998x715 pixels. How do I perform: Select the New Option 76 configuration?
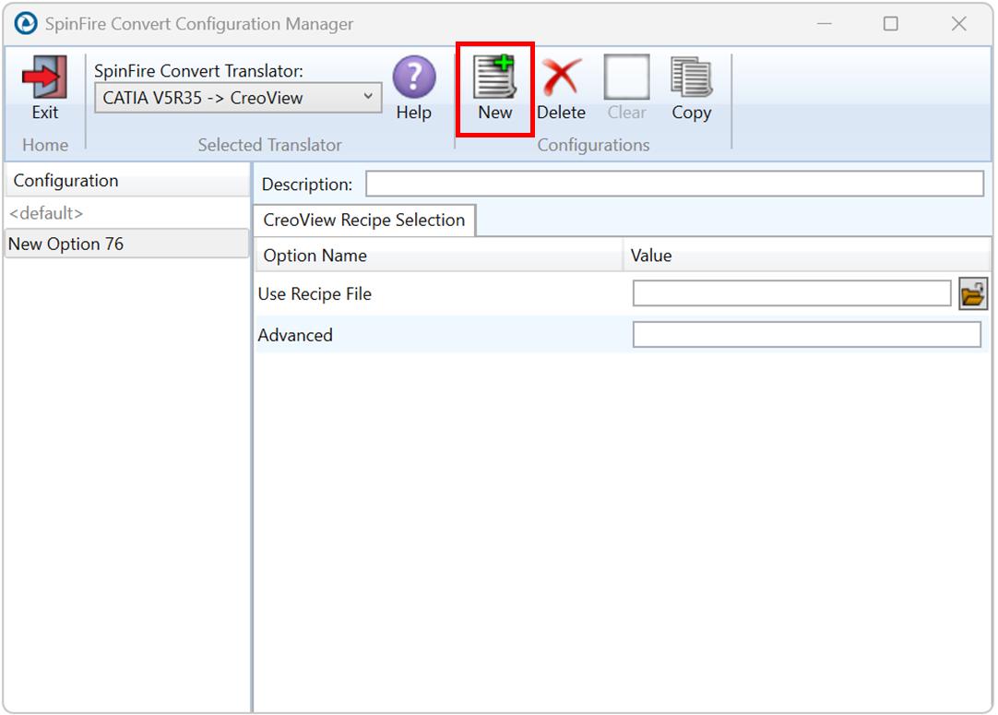tap(126, 244)
